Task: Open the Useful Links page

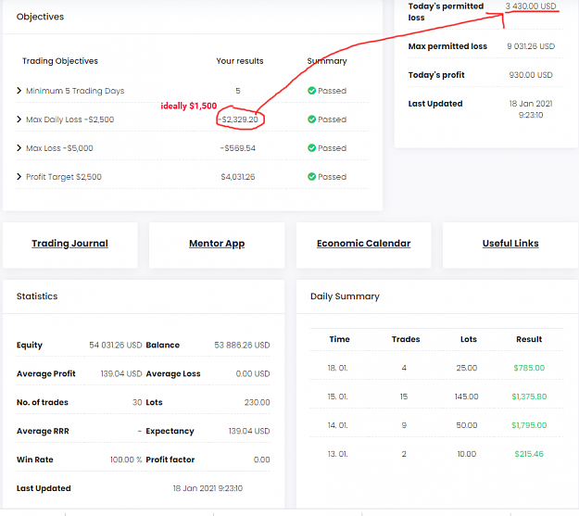Action: tap(510, 244)
